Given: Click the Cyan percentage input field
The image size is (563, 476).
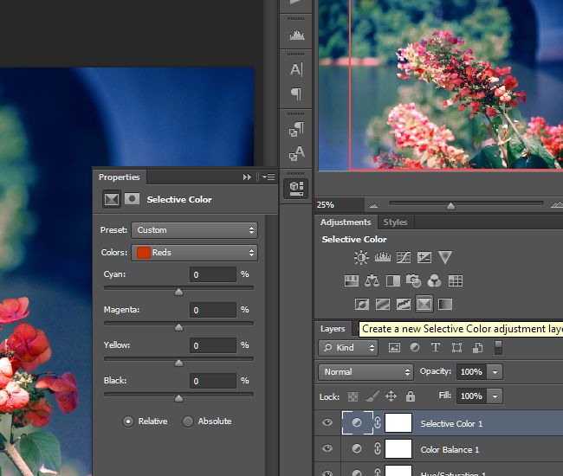Looking at the screenshot, I should pyautogui.click(x=213, y=274).
